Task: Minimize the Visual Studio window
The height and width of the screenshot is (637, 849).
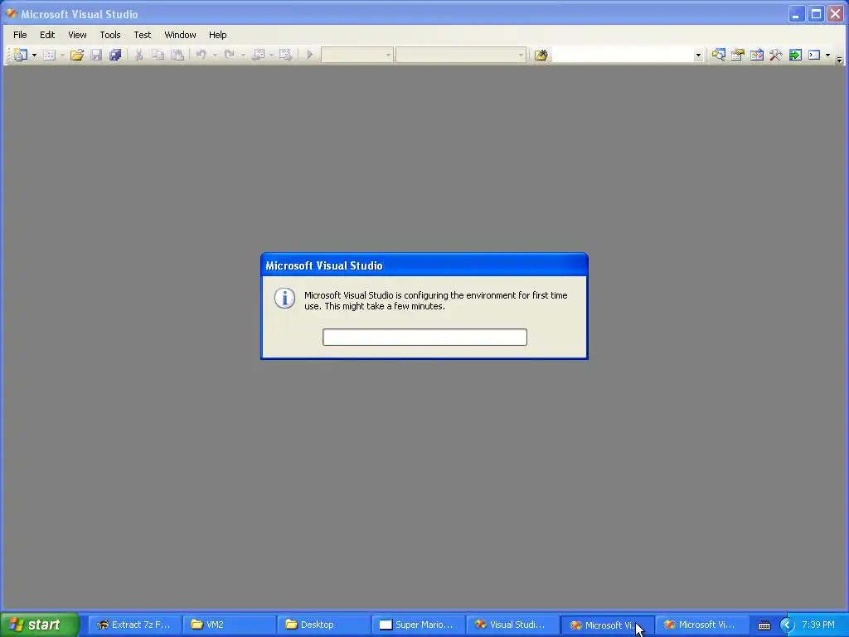Action: click(x=795, y=14)
